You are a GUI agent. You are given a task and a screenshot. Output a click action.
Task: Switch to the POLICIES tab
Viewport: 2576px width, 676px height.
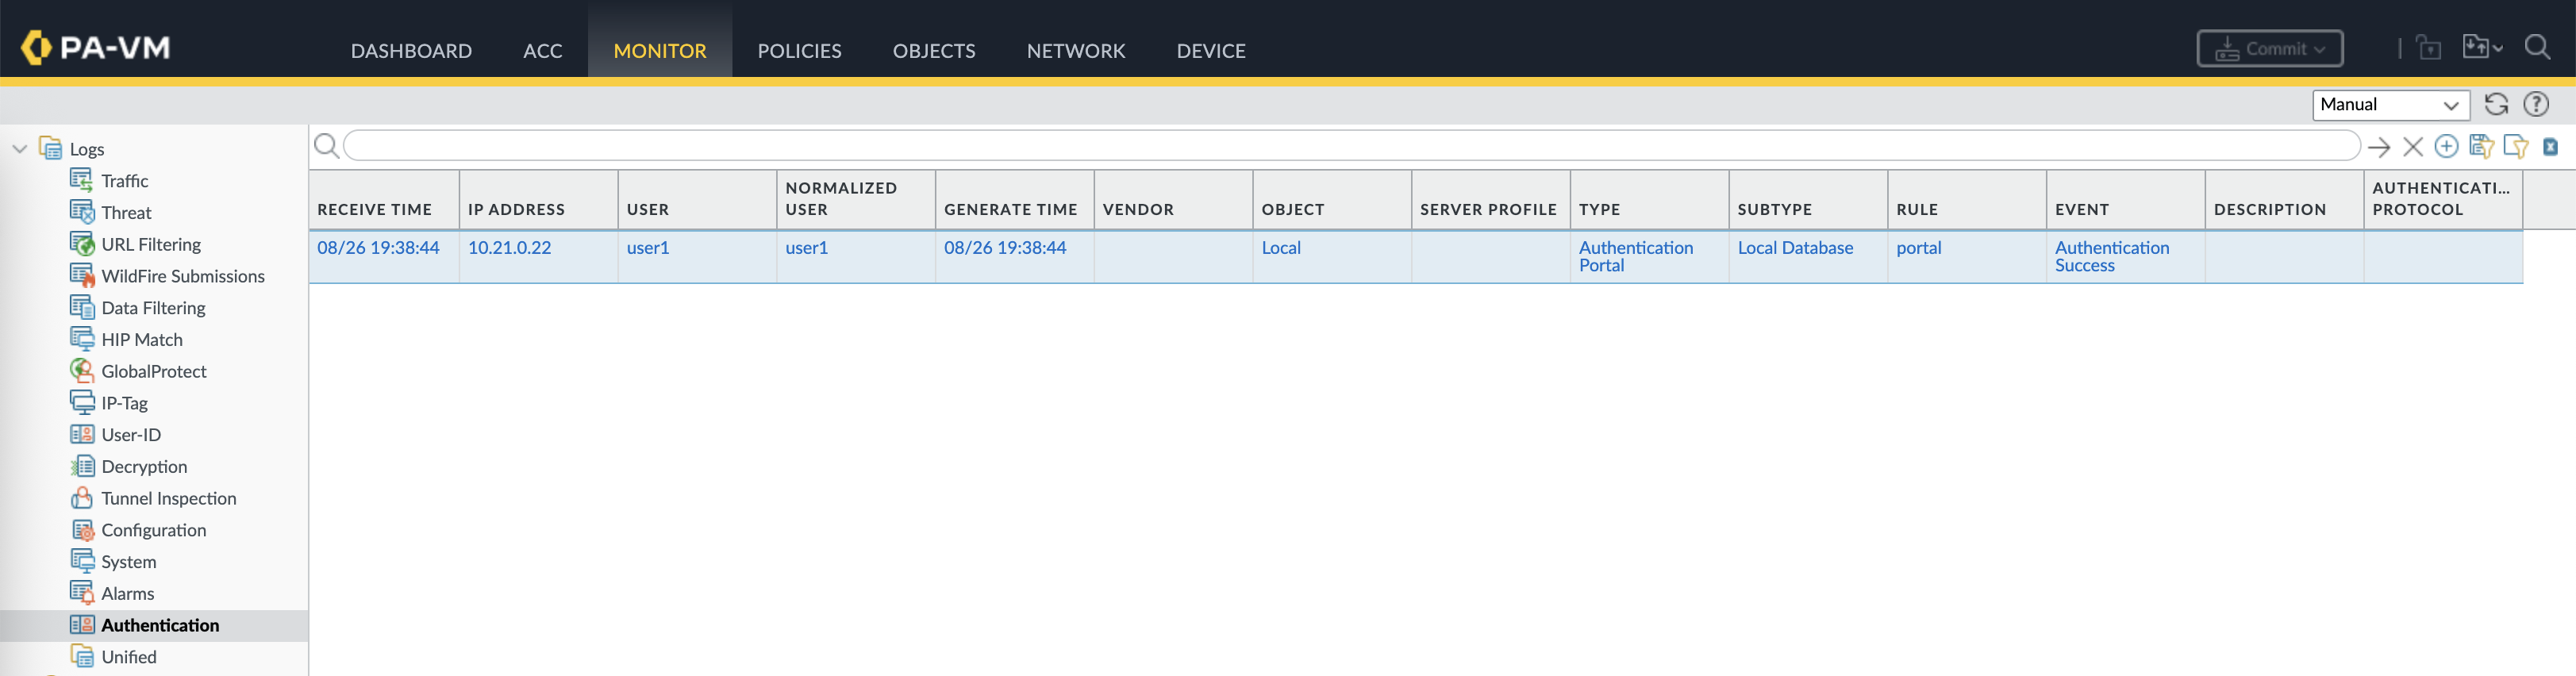tap(799, 50)
